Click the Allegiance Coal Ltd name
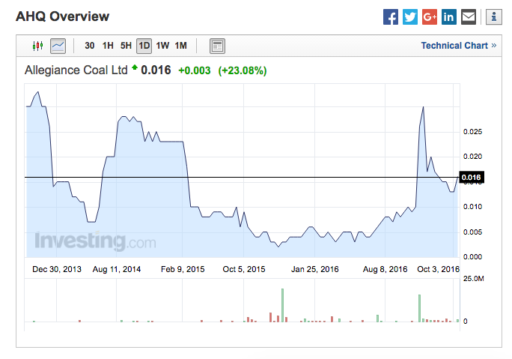Screen dimensions: 512x359 point(76,70)
